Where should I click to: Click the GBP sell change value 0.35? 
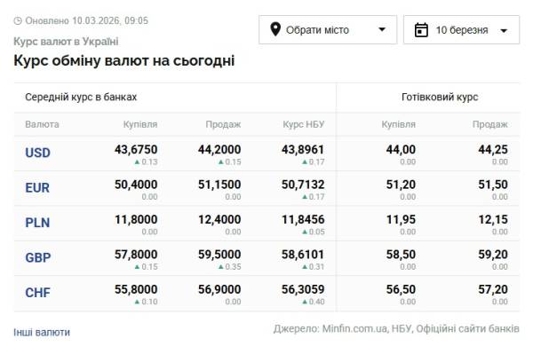[x=233, y=266]
